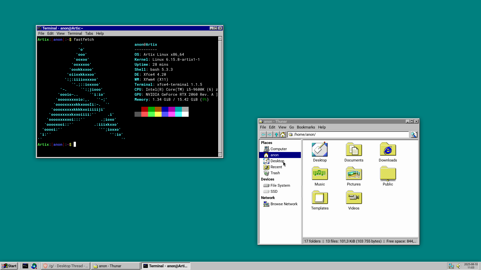Click network tray icon
The width and height of the screenshot is (481, 270).
451,266
